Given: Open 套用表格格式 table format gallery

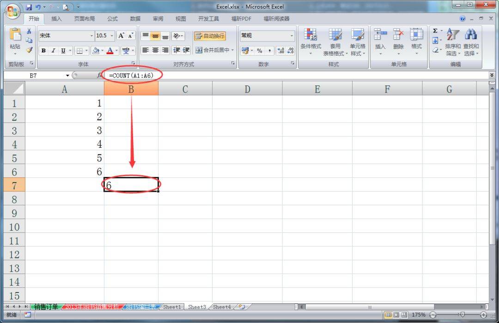Looking at the screenshot, I should (x=335, y=42).
